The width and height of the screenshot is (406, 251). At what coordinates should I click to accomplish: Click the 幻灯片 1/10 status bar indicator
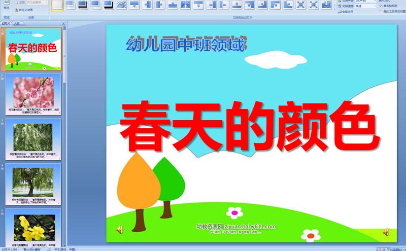9,249
